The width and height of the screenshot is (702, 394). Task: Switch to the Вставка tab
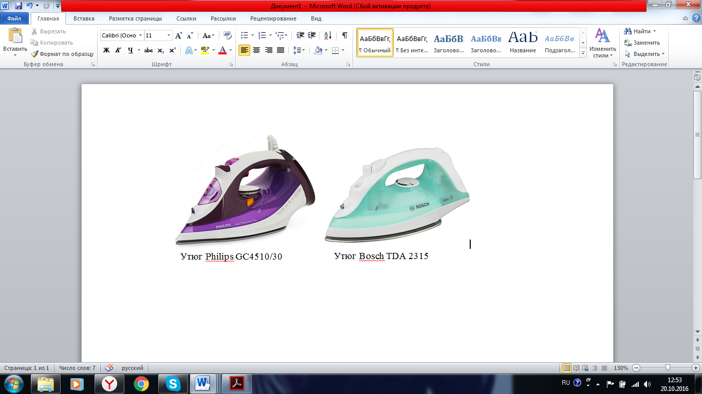(x=84, y=18)
